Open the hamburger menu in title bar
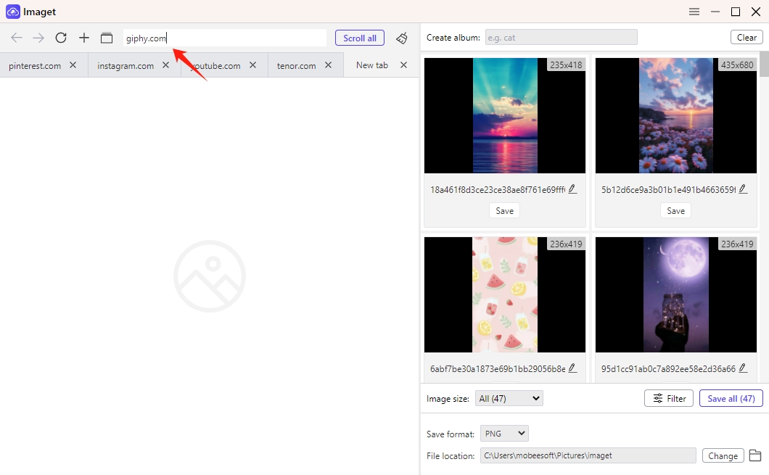Viewport: 769px width, 475px height. pyautogui.click(x=694, y=12)
